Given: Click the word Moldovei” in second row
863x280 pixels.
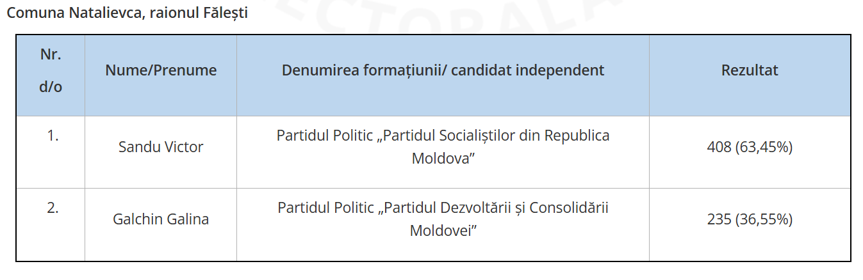Looking at the screenshot, I should pyautogui.click(x=443, y=230).
